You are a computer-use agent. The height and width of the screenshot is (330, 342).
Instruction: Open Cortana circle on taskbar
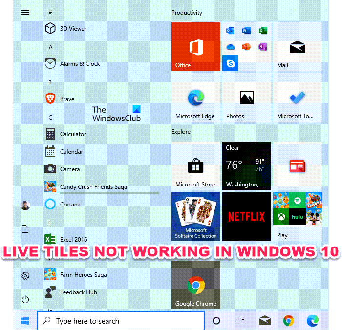[216, 321]
